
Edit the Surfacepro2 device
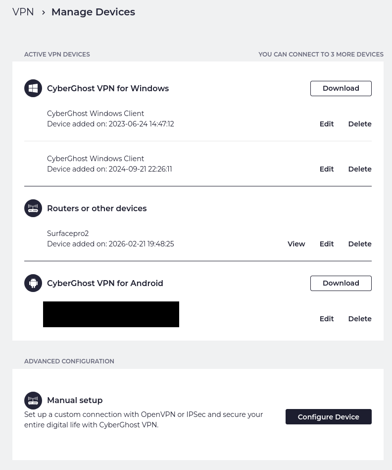[326, 244]
